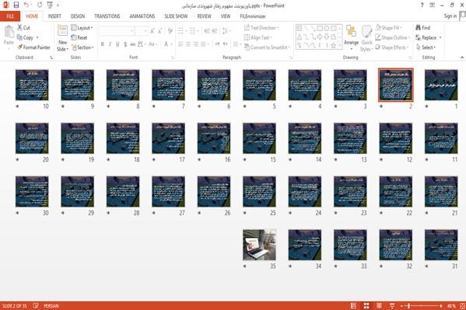Image resolution: width=466 pixels, height=310 pixels.
Task: Click the Save icon in Quick Access toolbar
Action: click(16, 5)
